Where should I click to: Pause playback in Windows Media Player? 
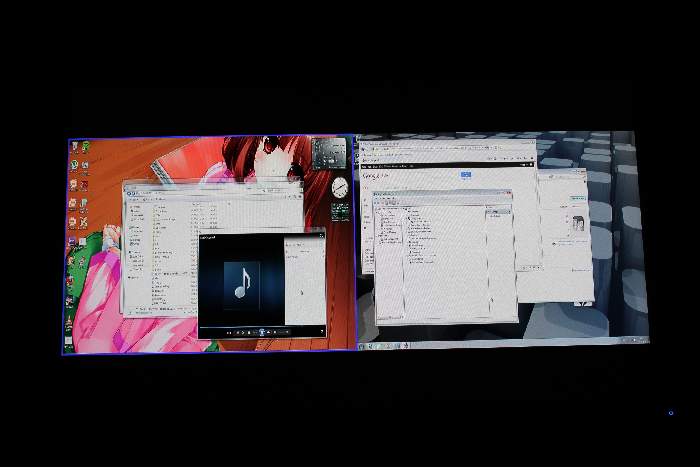point(262,332)
